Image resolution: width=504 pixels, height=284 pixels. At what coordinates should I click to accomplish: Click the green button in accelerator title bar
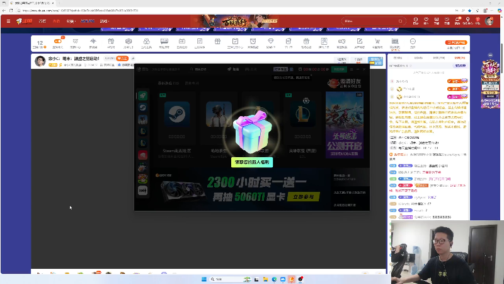pos(339,69)
